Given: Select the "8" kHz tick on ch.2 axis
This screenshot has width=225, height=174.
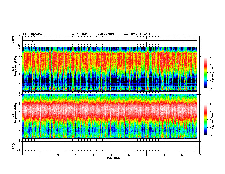Looking at the screenshot, I should click(20, 103).
